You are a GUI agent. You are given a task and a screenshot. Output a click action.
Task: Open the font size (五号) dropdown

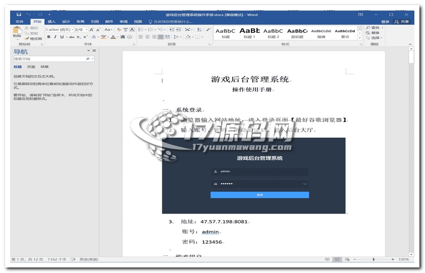[86, 29]
